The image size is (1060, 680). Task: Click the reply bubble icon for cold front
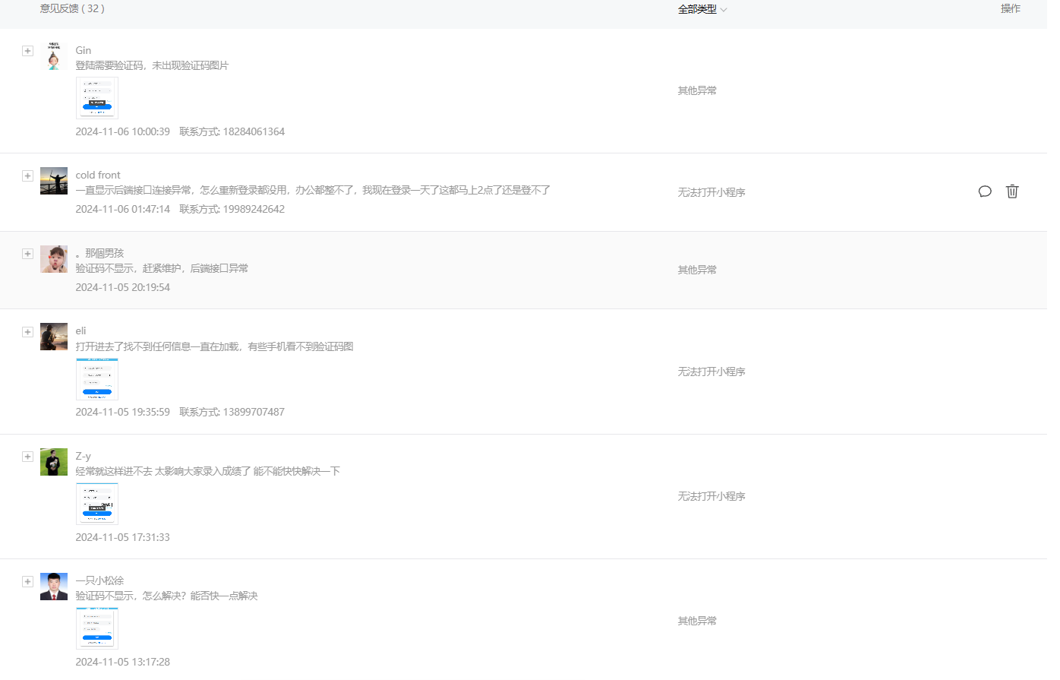click(x=985, y=191)
